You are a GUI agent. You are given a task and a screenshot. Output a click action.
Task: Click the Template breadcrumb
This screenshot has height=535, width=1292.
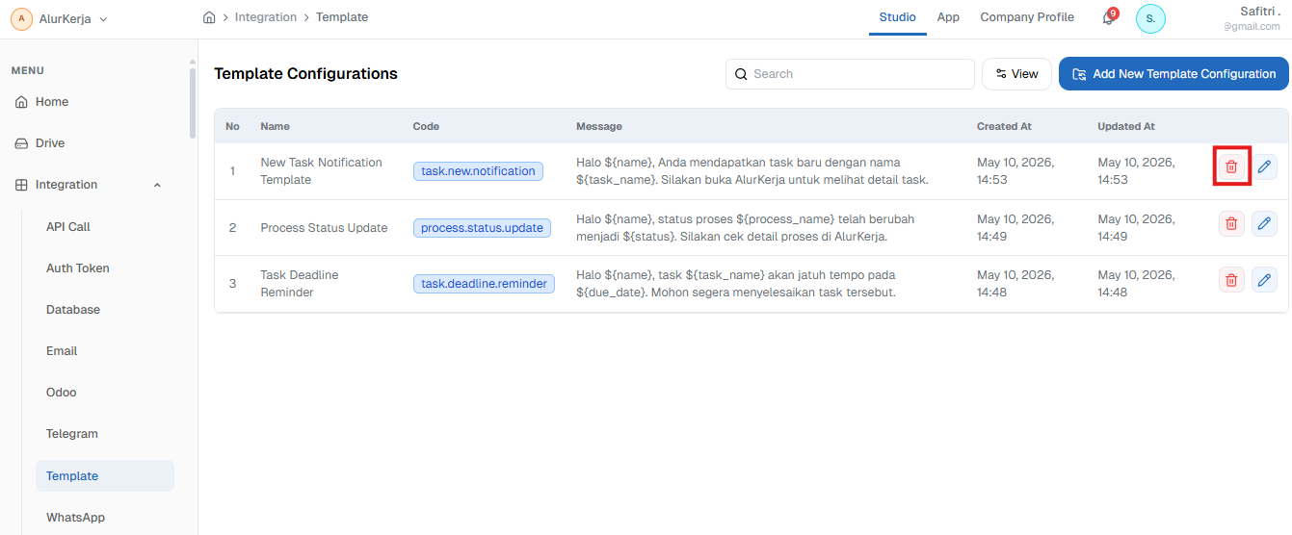pos(342,17)
